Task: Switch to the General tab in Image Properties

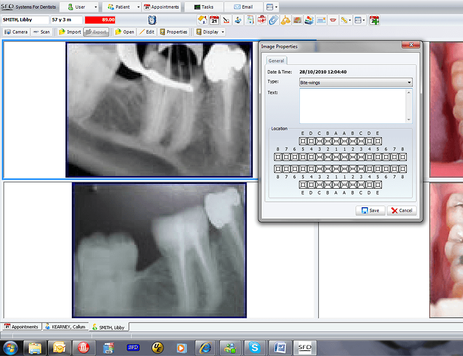Action: tap(276, 60)
